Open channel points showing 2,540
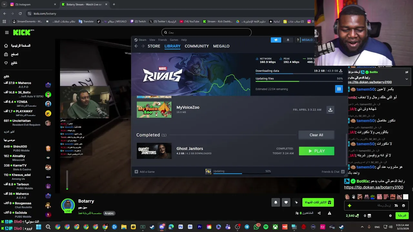 (x=352, y=216)
